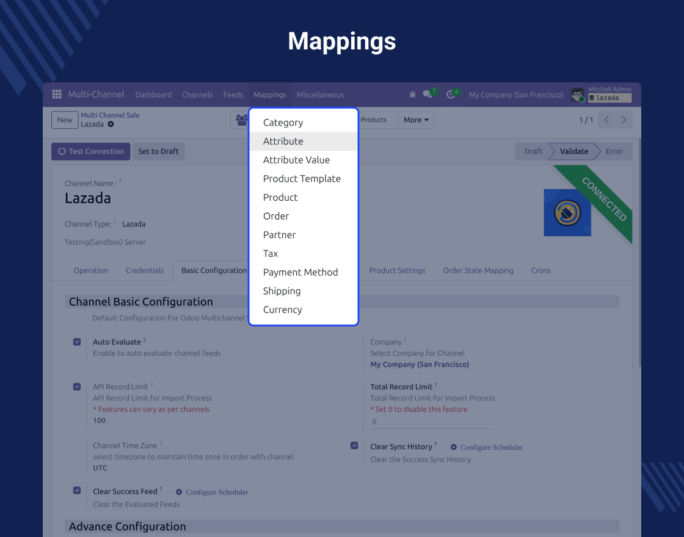
Task: Click Set to Draft button
Action: (158, 151)
